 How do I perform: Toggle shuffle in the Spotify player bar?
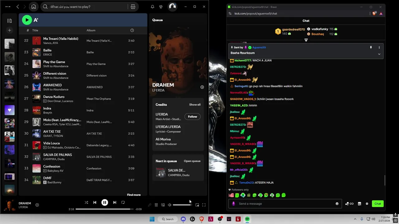[x=86, y=203]
